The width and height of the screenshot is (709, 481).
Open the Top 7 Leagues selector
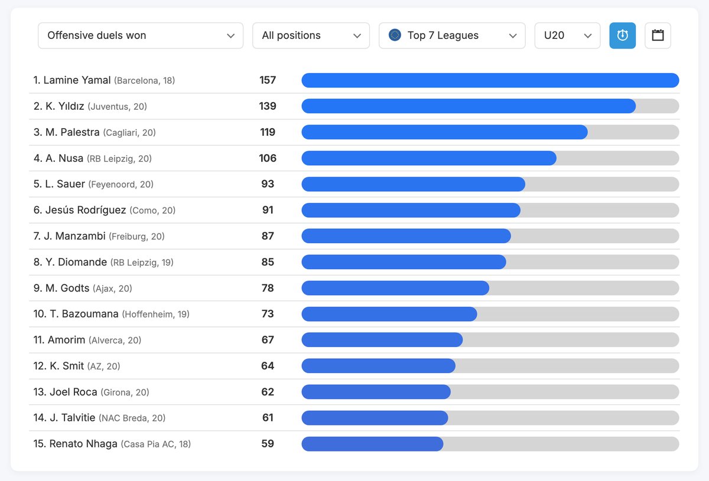click(x=452, y=35)
